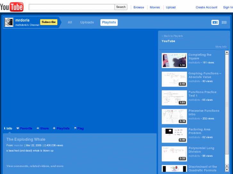The height and width of the screenshot is (174, 233).
Task: Click the playlist scrollbar thumb
Action: pyautogui.click(x=227, y=104)
